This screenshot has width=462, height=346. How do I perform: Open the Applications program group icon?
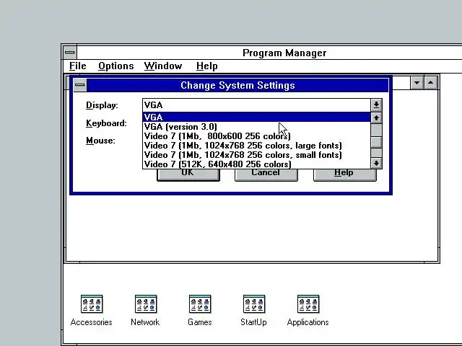[x=308, y=304]
